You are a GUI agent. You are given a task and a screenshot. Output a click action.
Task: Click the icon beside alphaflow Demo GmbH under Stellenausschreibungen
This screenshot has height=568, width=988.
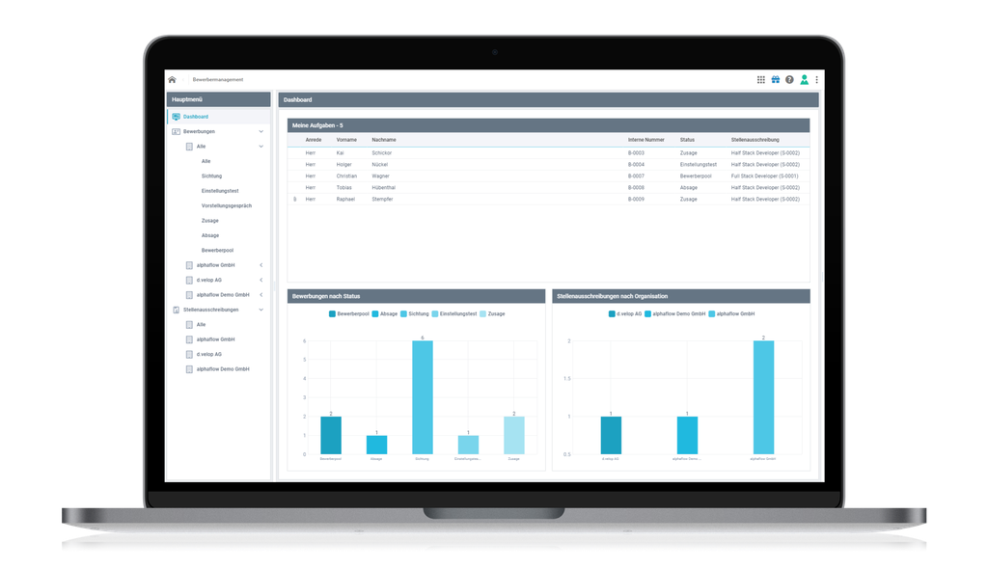(x=189, y=369)
